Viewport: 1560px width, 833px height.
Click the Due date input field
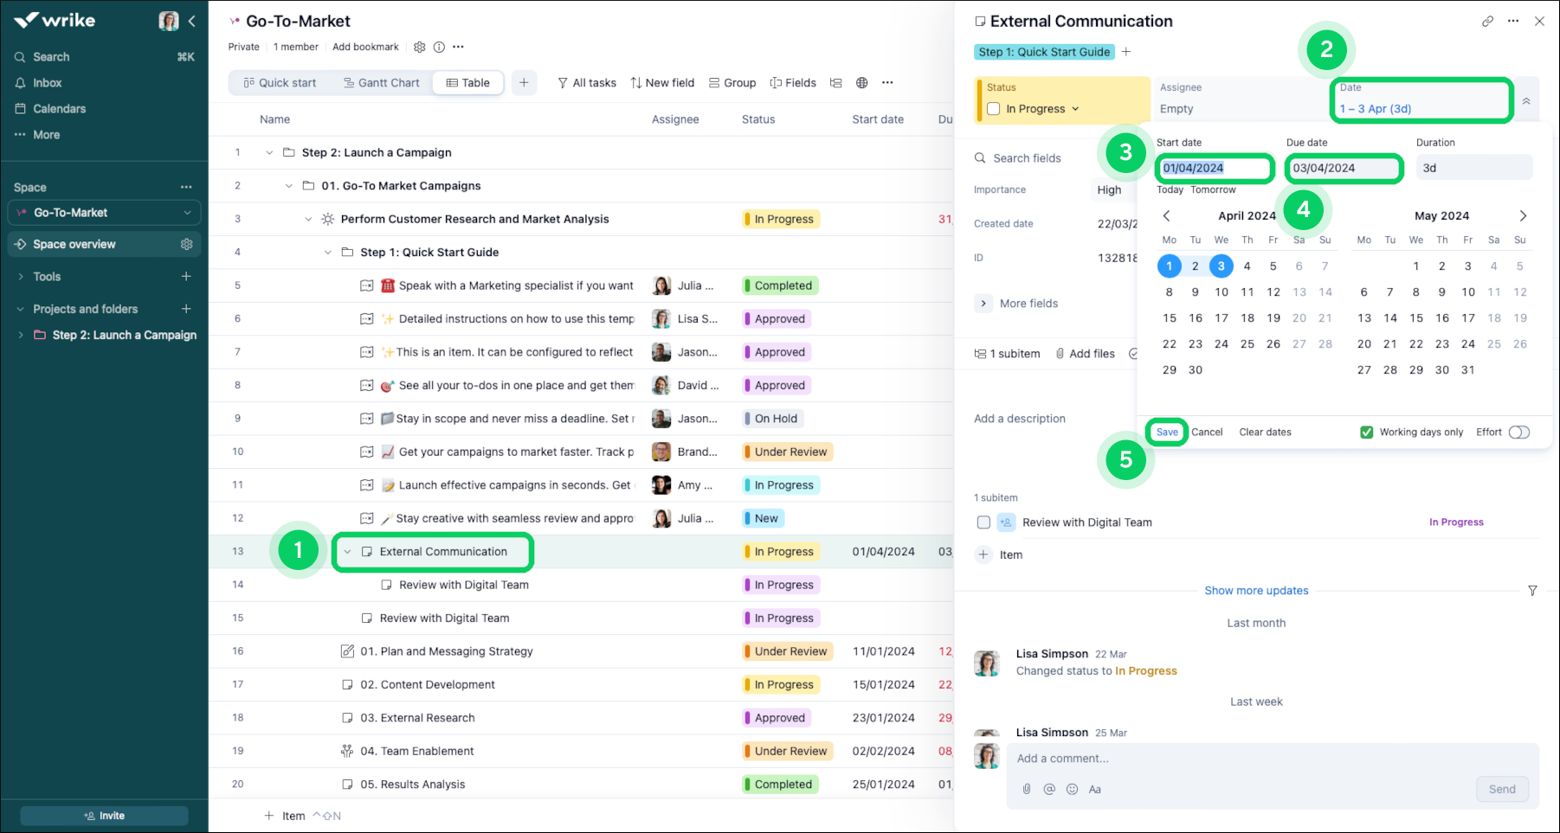tap(1342, 168)
